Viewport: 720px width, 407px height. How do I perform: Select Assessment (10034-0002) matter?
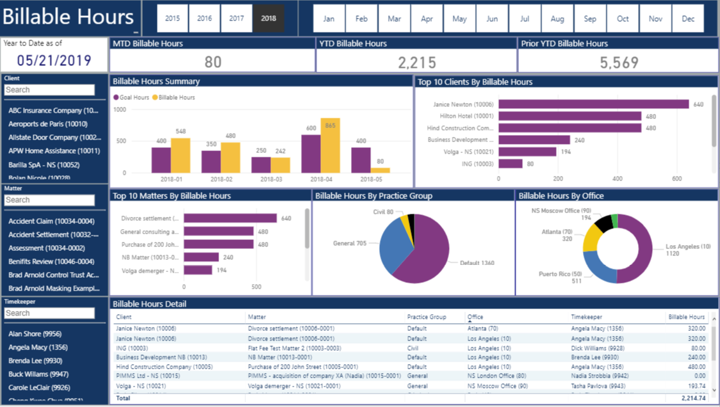coord(46,248)
